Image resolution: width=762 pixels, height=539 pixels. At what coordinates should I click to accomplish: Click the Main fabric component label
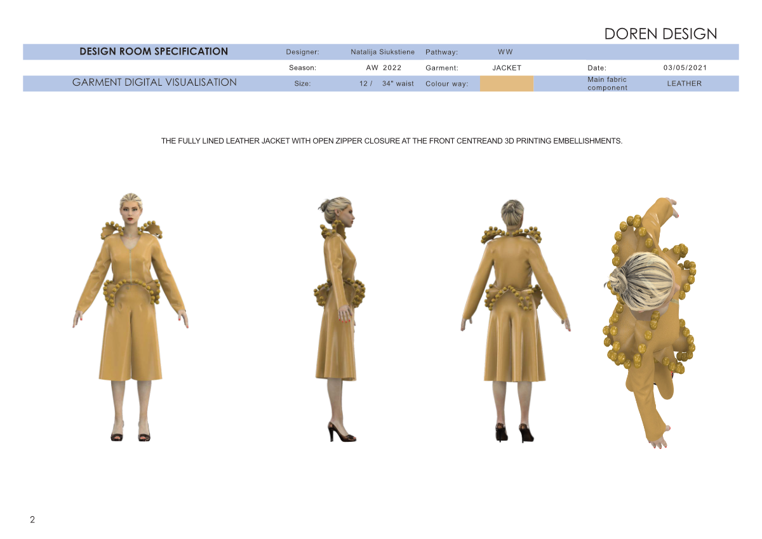pyautogui.click(x=607, y=84)
